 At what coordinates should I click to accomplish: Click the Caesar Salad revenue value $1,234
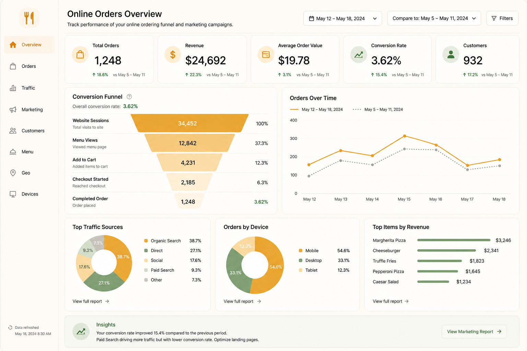click(x=464, y=282)
